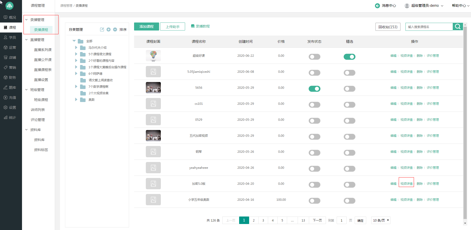The width and height of the screenshot is (471, 230).
Task: Turn off publish status for course 5656
Action: pos(314,89)
